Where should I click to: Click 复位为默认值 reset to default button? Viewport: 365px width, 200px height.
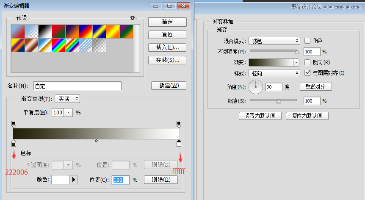click(x=307, y=116)
